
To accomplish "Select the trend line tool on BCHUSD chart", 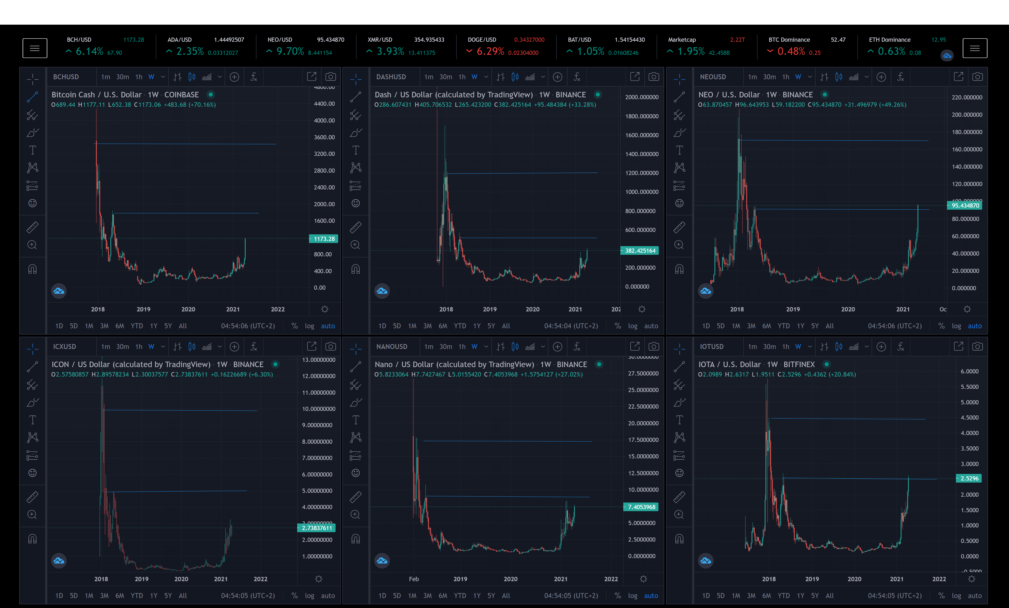I will point(33,97).
